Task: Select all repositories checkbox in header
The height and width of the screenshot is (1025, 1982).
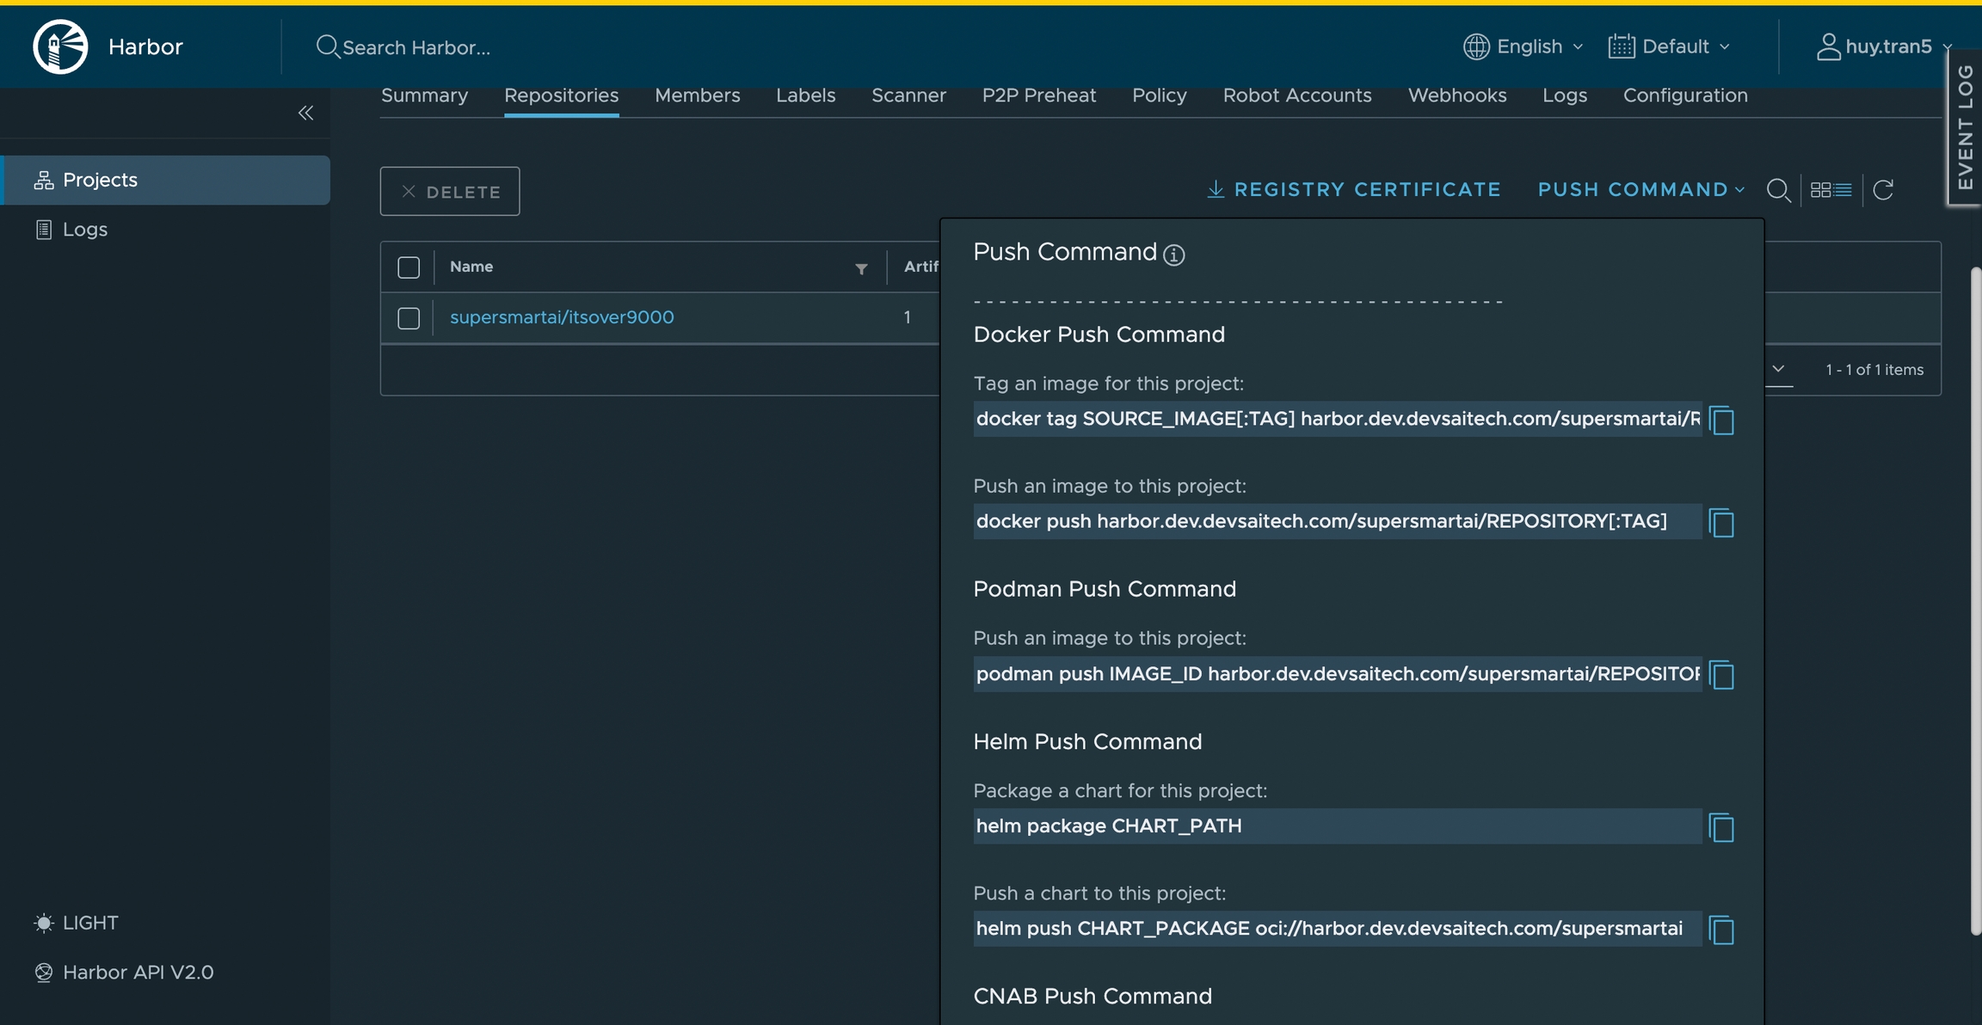Action: coord(409,267)
